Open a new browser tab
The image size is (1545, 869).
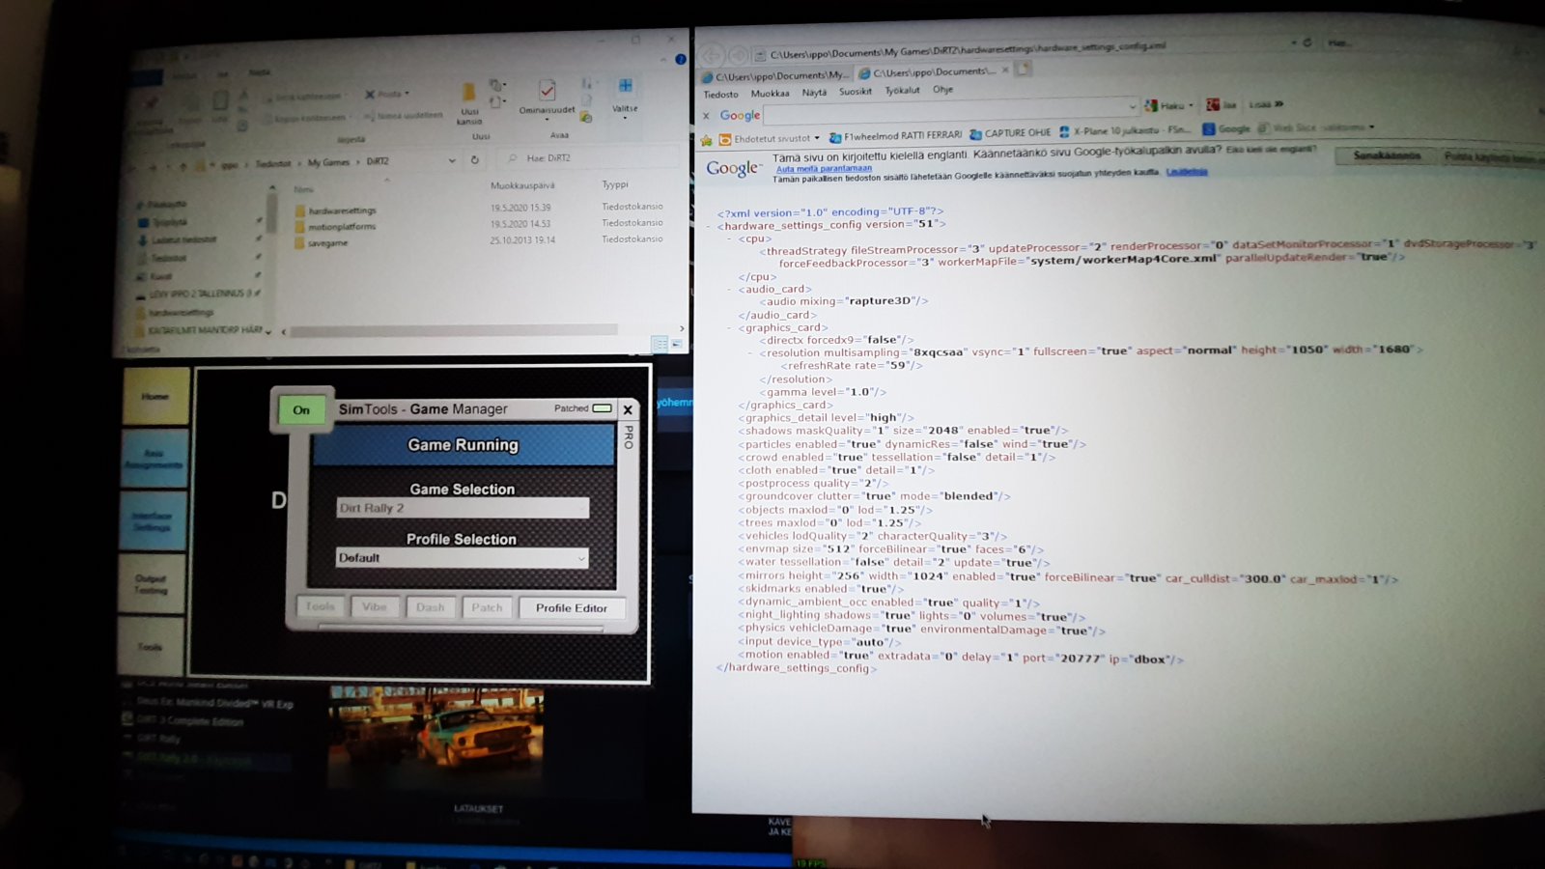point(1023,70)
